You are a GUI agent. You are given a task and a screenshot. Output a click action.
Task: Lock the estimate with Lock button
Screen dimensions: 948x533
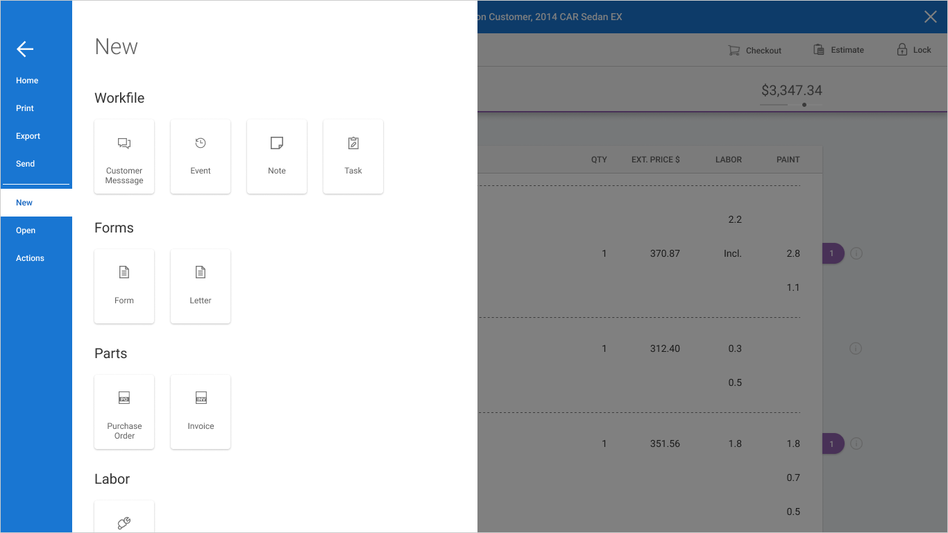913,50
